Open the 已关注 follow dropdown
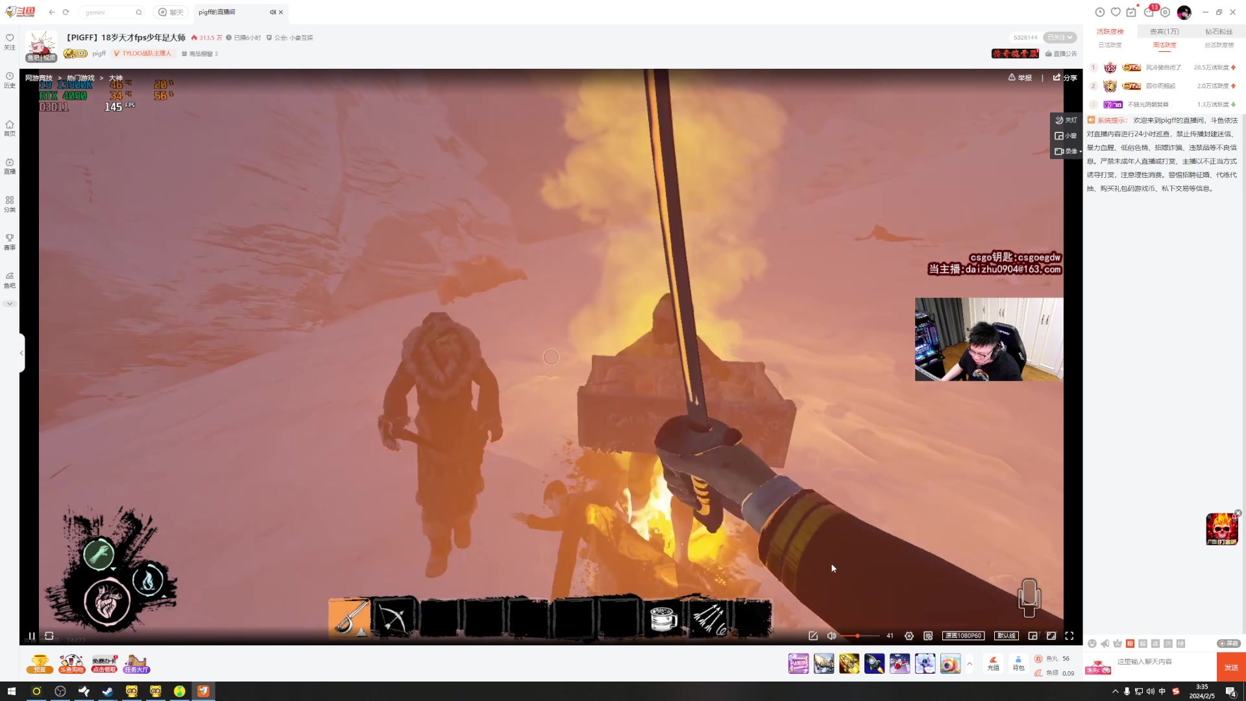 click(1060, 38)
